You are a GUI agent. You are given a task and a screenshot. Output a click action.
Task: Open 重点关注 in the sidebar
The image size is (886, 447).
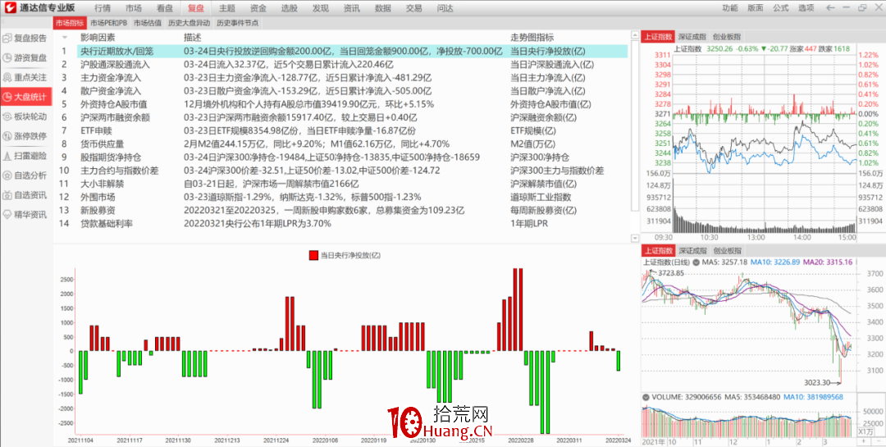26,77
